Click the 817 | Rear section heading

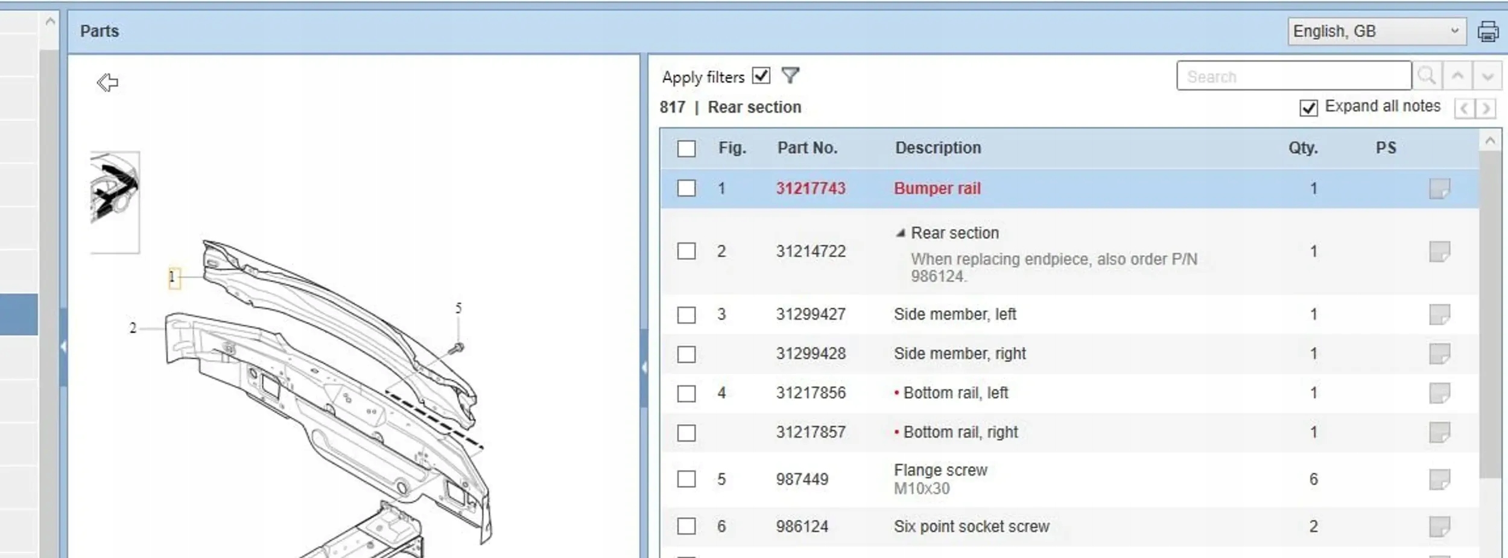tap(730, 107)
